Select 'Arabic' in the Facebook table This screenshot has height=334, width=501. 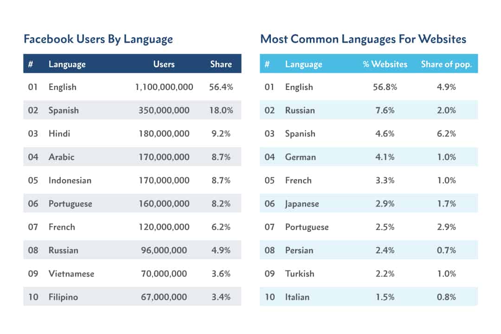61,157
